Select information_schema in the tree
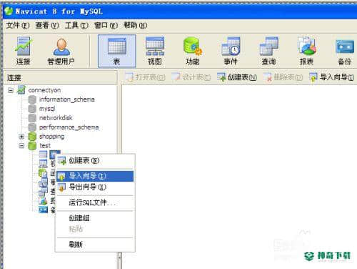357x269 pixels. click(67, 99)
